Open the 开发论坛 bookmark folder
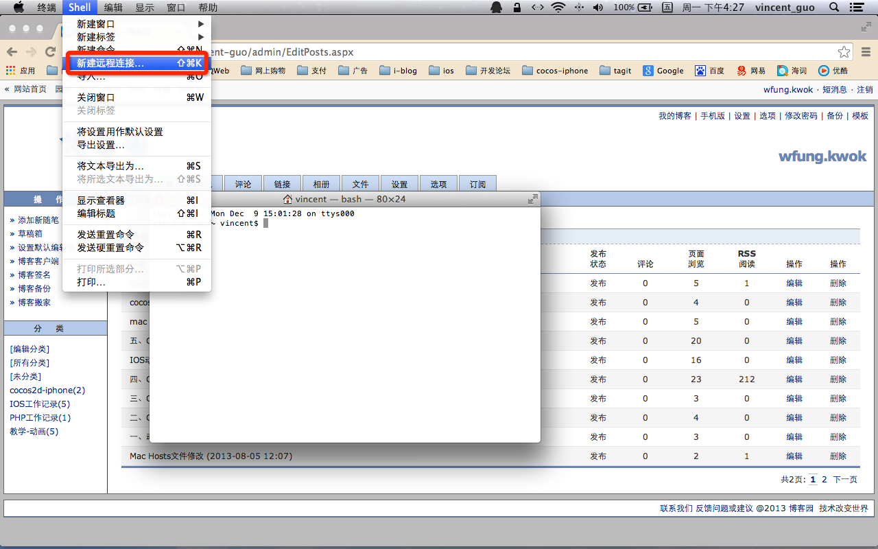Viewport: 878px width, 549px height. 488,71
